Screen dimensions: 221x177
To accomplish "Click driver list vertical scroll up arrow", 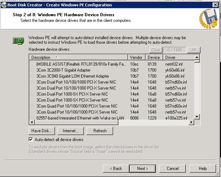I will point(197,57).
